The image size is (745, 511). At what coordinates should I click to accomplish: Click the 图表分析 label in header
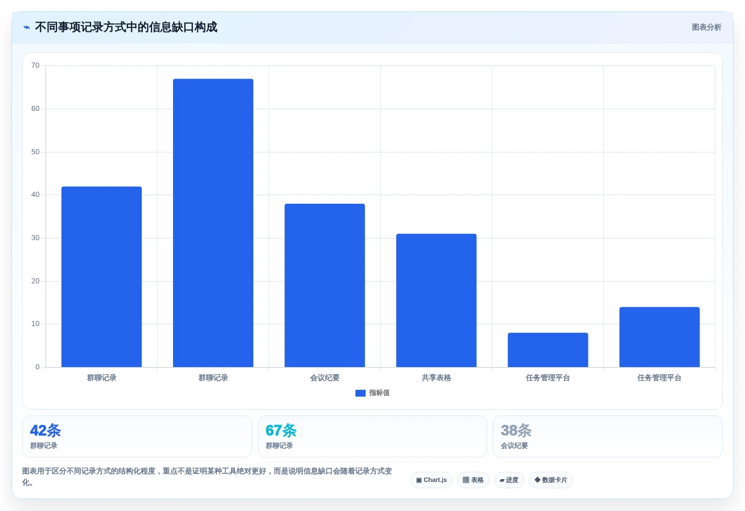click(706, 27)
